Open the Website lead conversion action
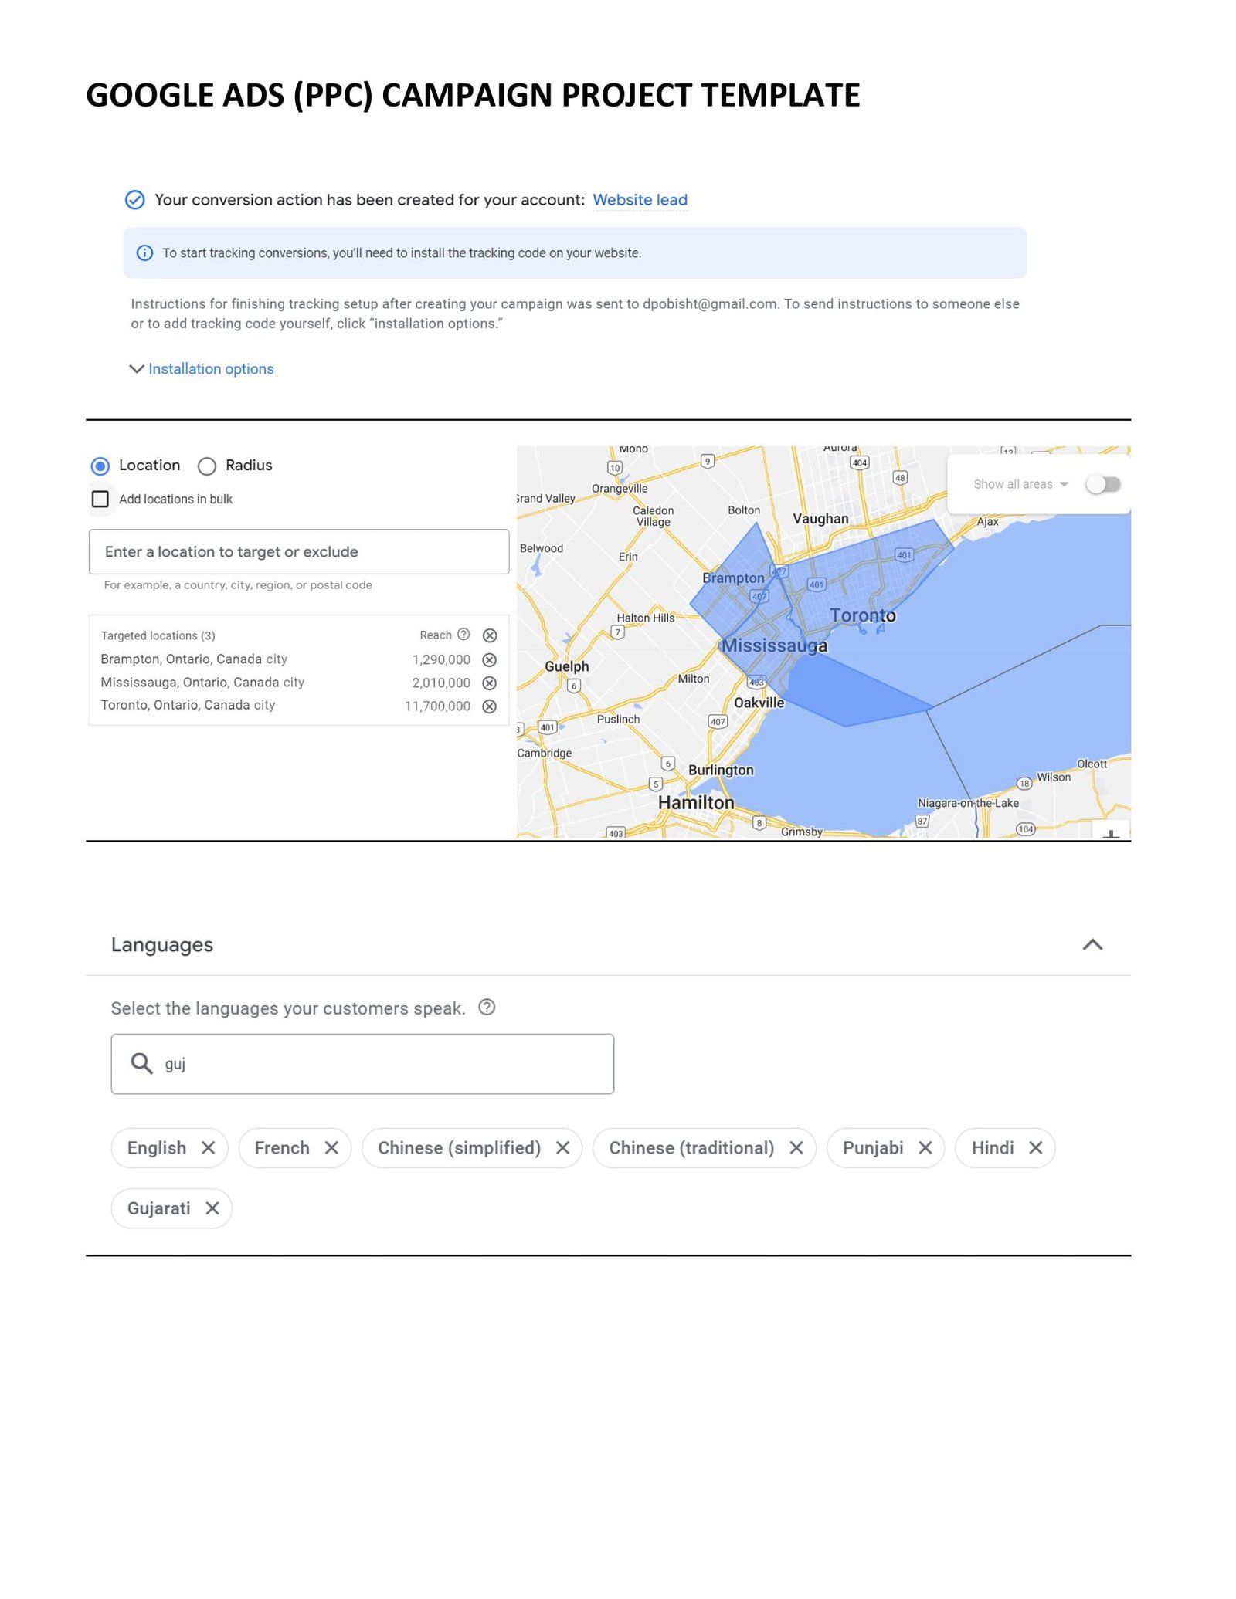 (640, 199)
